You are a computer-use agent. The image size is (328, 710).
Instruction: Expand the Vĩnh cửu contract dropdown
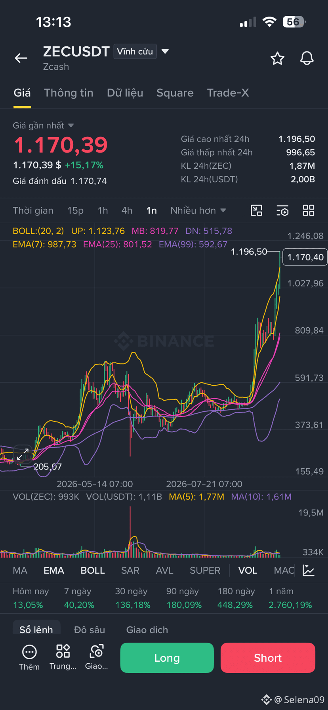click(x=141, y=52)
